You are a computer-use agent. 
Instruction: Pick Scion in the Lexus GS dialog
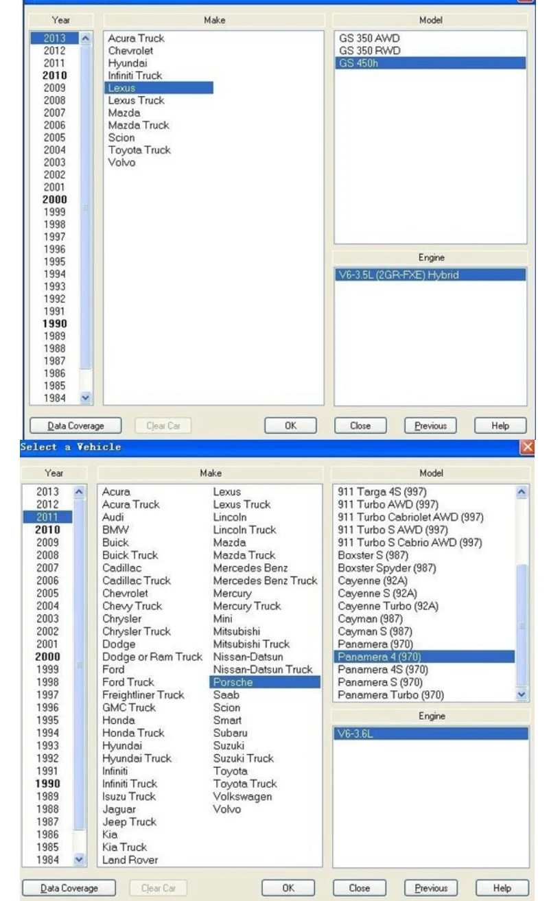coord(121,137)
